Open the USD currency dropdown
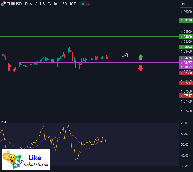Image resolution: width=193 pixels, height=172 pixels. coord(186,4)
